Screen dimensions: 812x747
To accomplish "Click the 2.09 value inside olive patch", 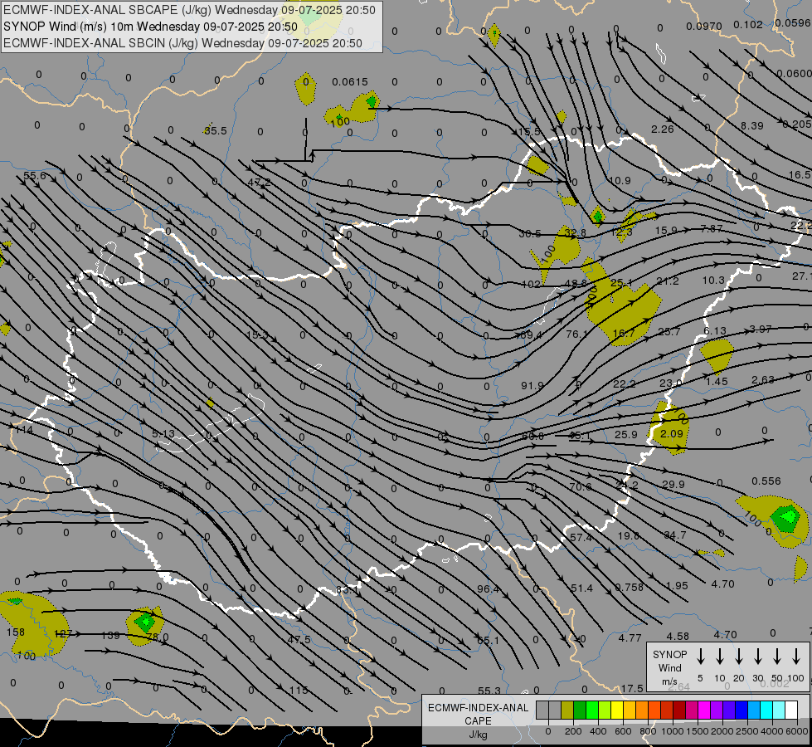I will (x=672, y=433).
